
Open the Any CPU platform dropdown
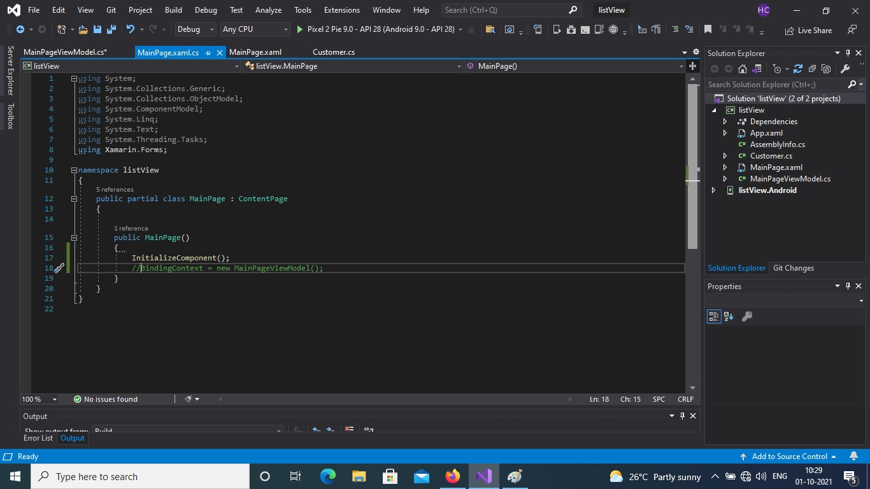(255, 29)
